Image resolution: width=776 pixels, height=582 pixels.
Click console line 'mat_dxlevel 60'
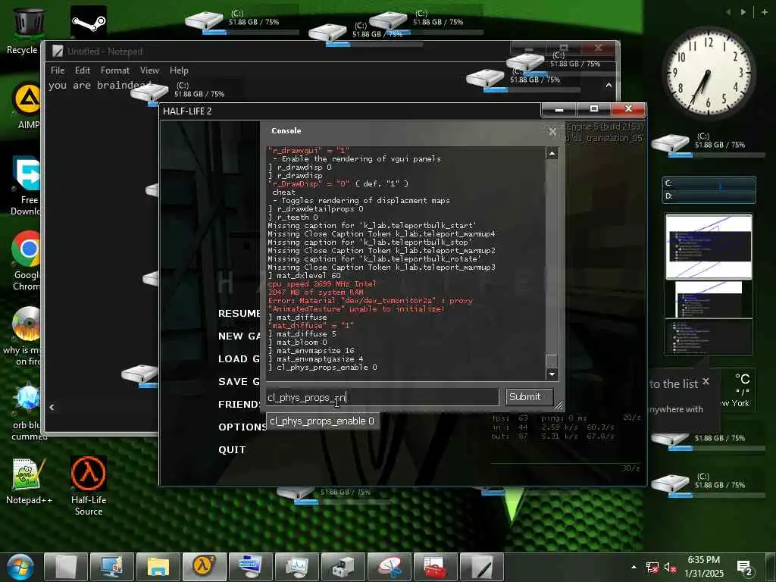tap(305, 275)
